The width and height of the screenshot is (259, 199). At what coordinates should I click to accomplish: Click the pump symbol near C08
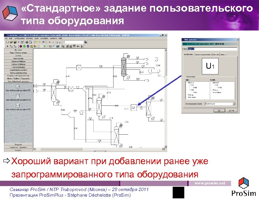click(x=81, y=112)
